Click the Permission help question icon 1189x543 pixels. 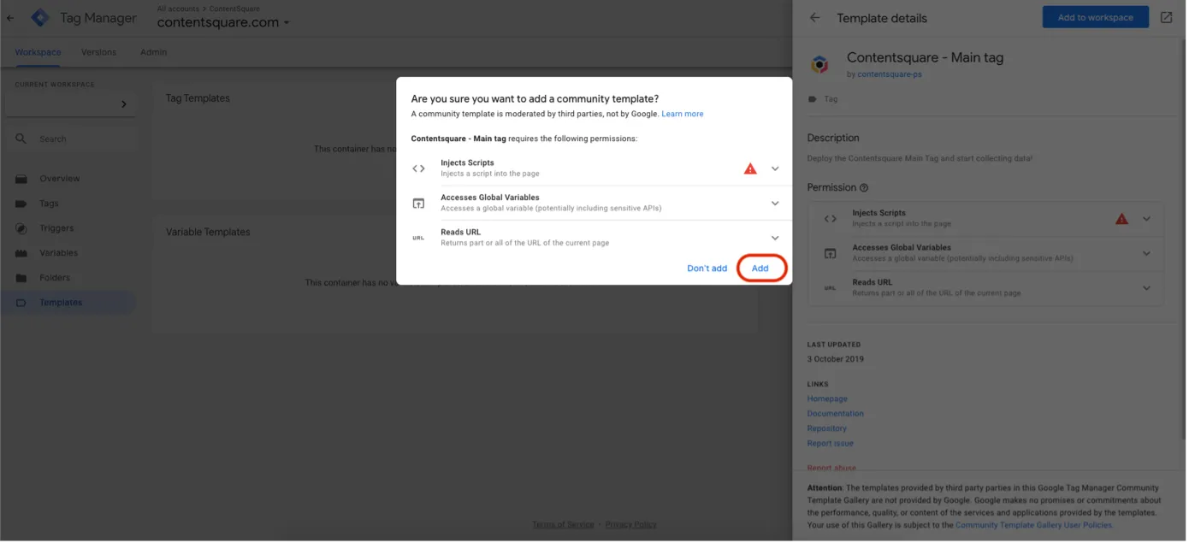tap(864, 188)
